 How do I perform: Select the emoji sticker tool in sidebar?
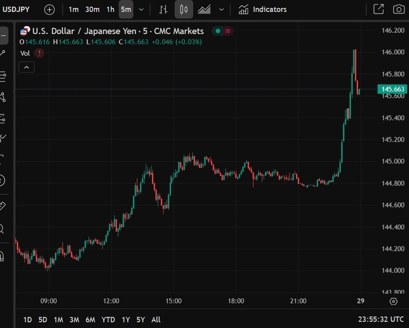(x=2, y=181)
